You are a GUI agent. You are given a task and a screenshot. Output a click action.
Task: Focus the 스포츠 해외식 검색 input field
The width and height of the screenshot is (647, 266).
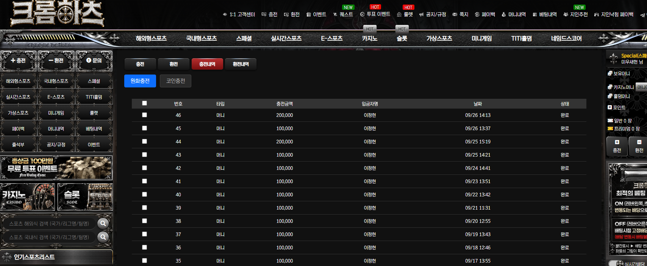pyautogui.click(x=49, y=224)
